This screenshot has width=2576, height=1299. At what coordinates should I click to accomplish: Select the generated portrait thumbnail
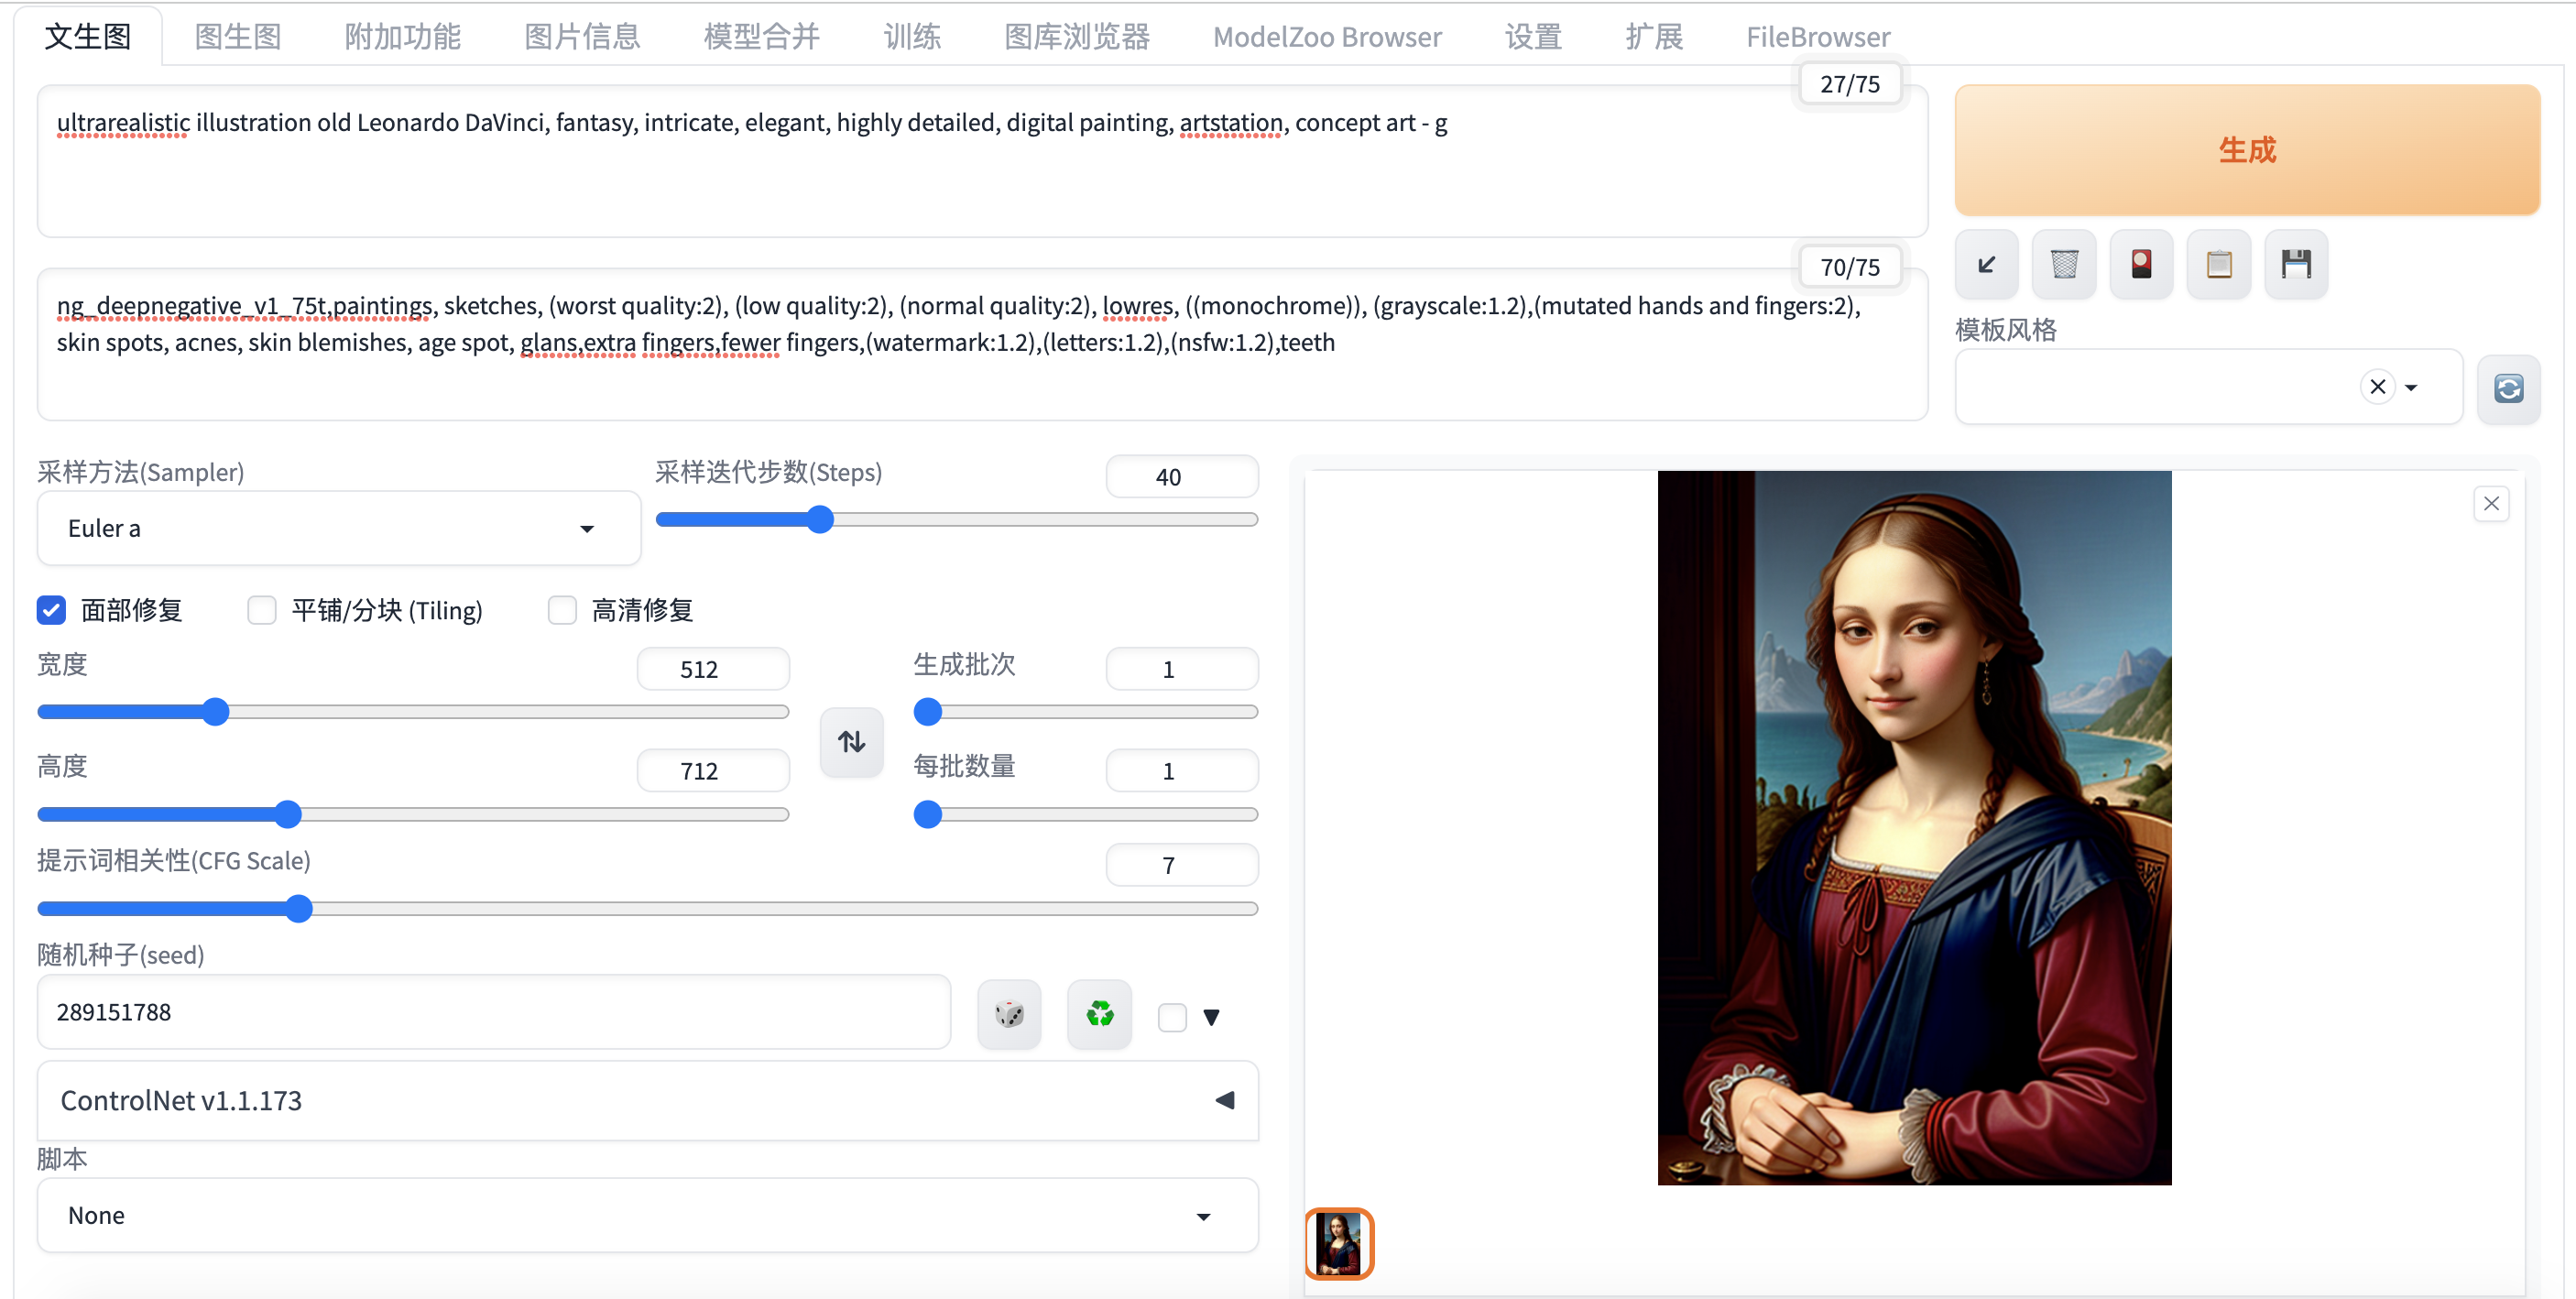[x=1338, y=1243]
